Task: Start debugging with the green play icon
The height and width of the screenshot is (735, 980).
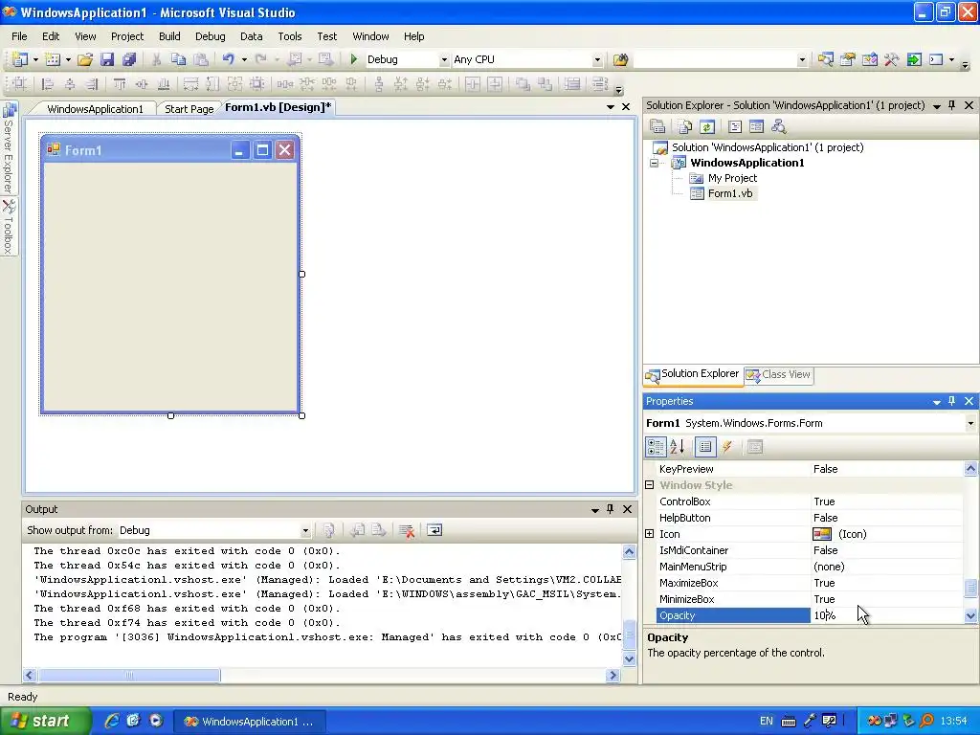Action: [x=354, y=59]
